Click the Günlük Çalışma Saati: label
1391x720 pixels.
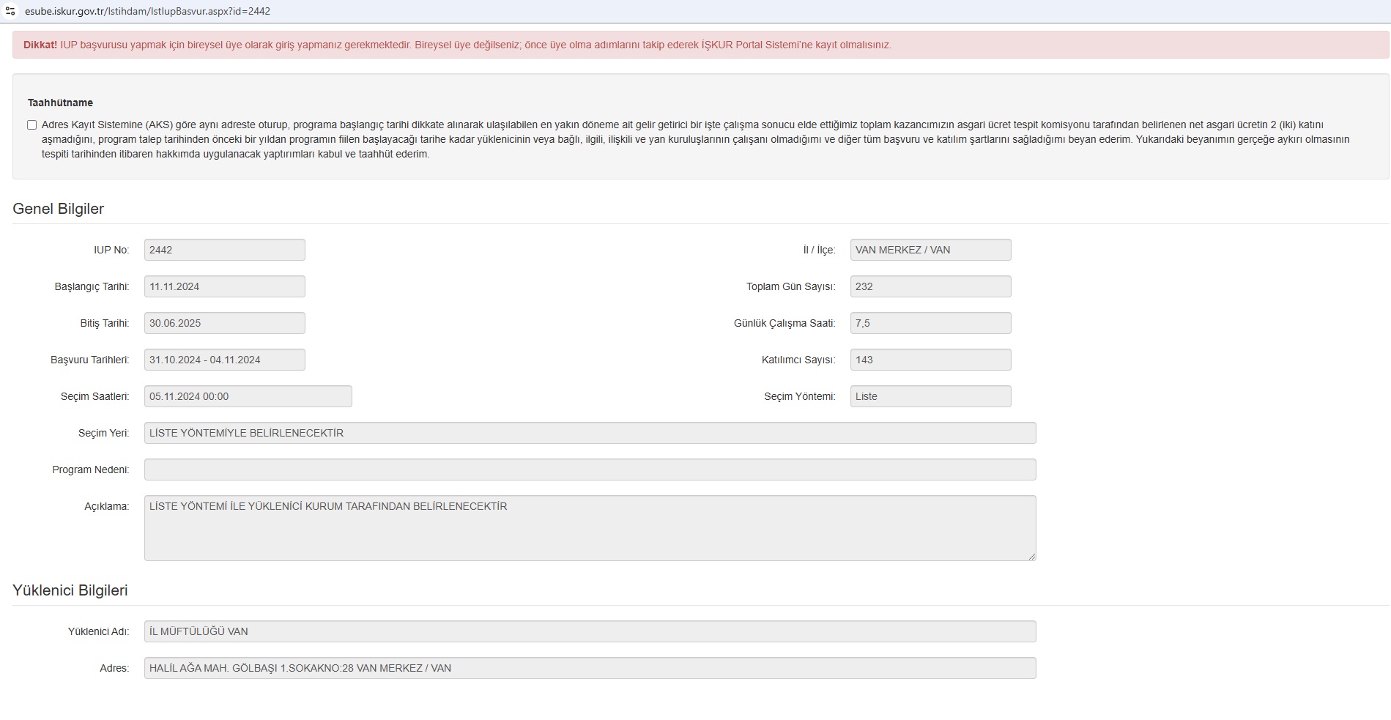784,323
